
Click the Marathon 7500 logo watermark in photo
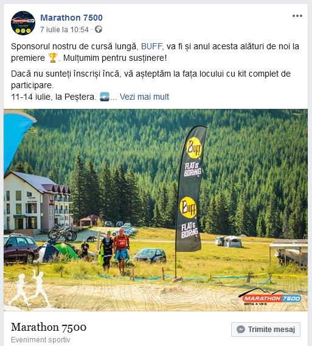[271, 297]
